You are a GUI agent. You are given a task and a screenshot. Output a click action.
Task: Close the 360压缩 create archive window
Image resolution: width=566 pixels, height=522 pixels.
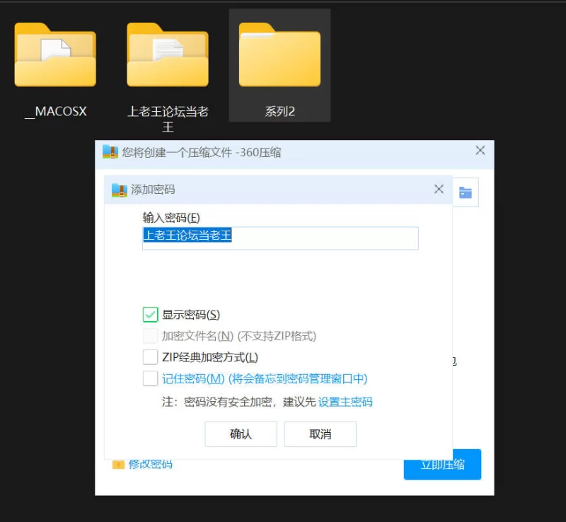(x=480, y=150)
